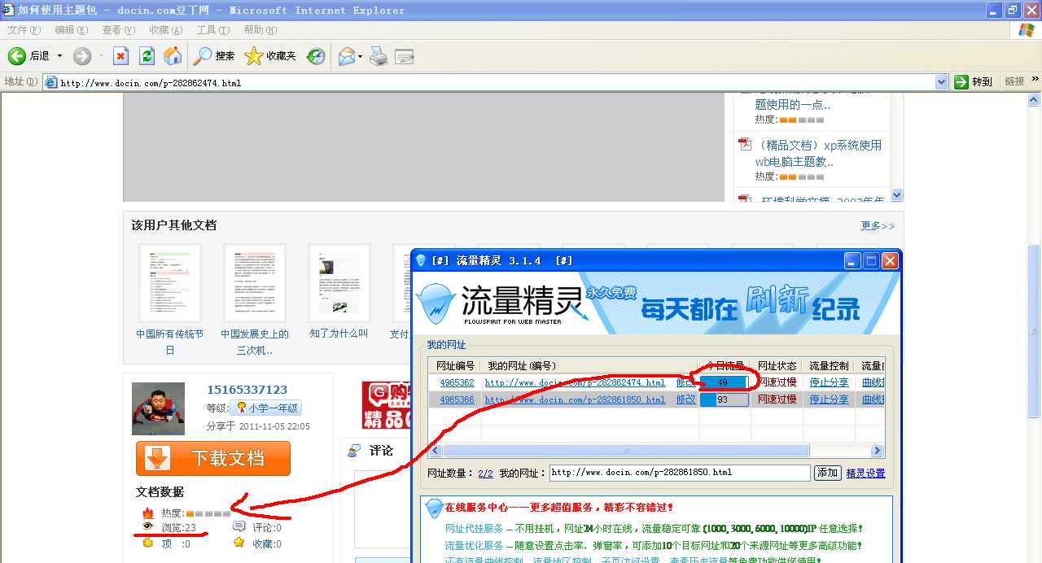Expand the links bar chevron

[1035, 80]
